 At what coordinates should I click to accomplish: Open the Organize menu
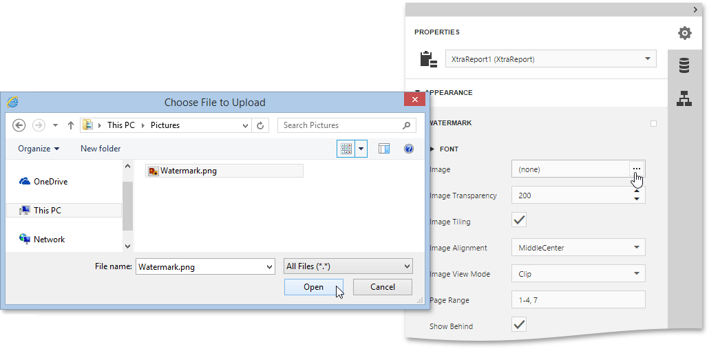(x=39, y=149)
